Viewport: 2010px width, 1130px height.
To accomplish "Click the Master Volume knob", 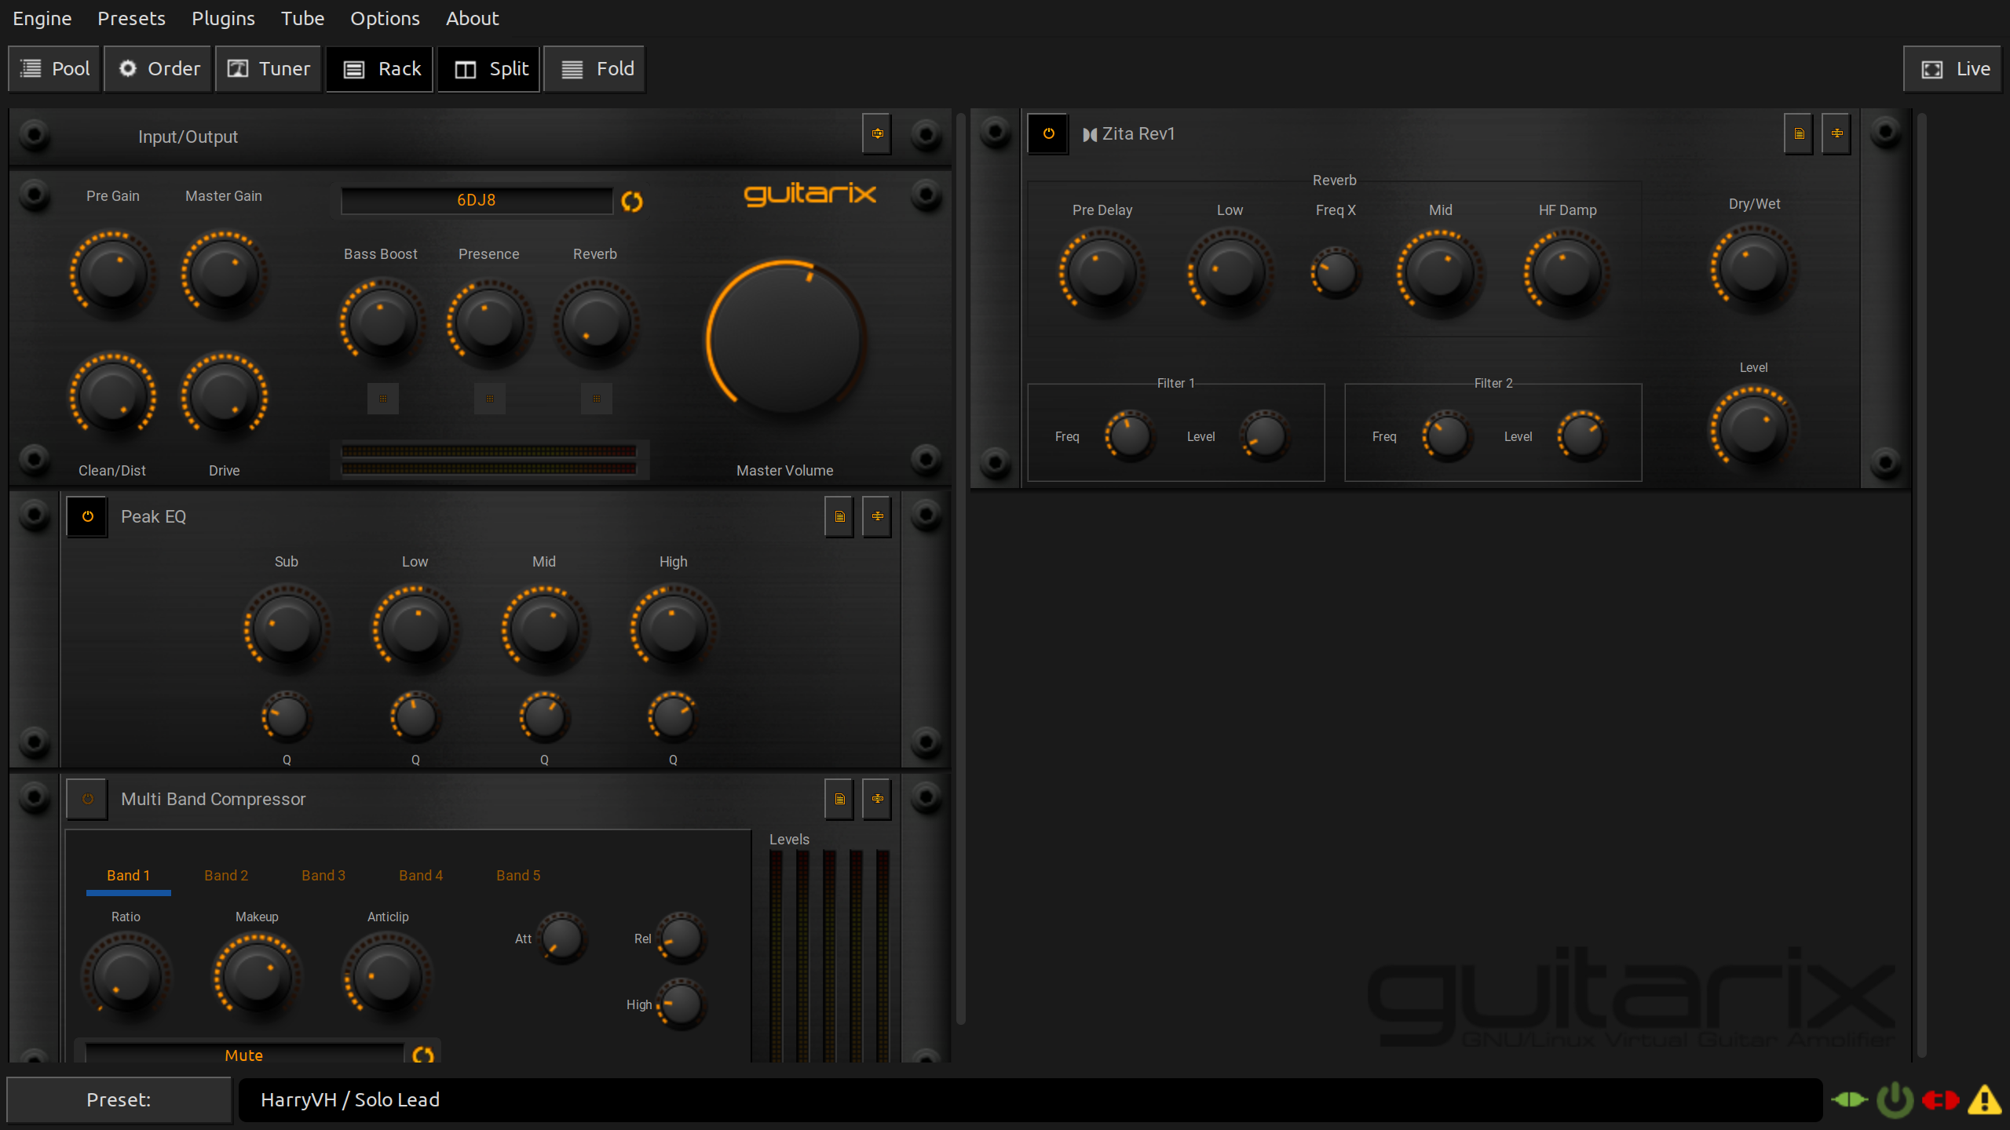I will click(x=786, y=339).
